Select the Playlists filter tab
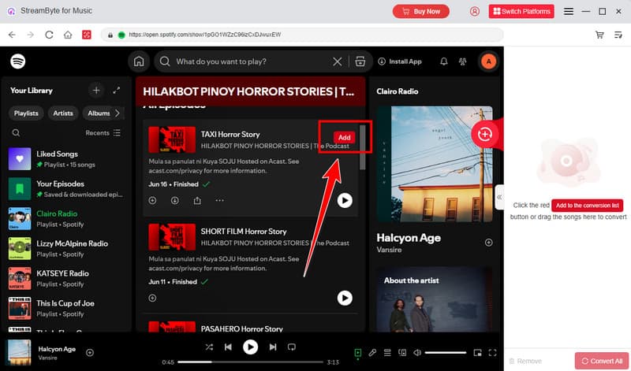 (x=26, y=113)
